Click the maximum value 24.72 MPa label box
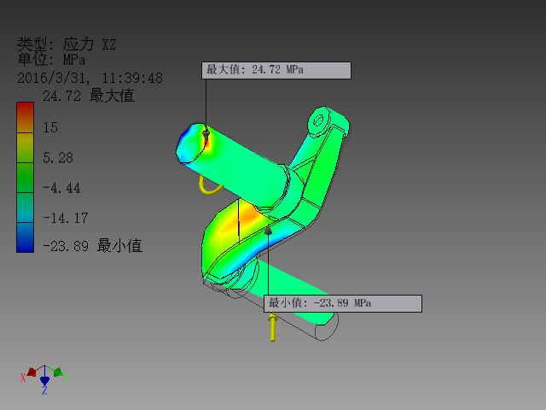This screenshot has width=546, height=410. click(276, 70)
